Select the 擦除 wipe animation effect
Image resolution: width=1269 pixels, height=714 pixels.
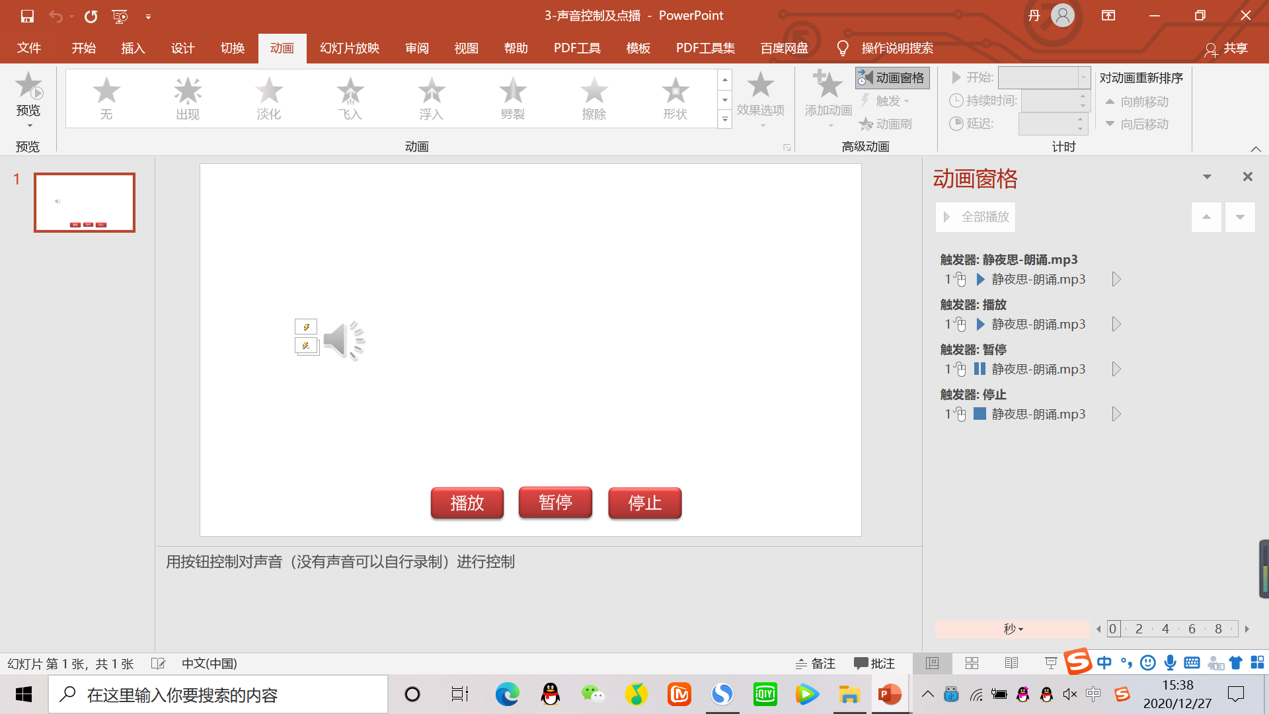594,99
